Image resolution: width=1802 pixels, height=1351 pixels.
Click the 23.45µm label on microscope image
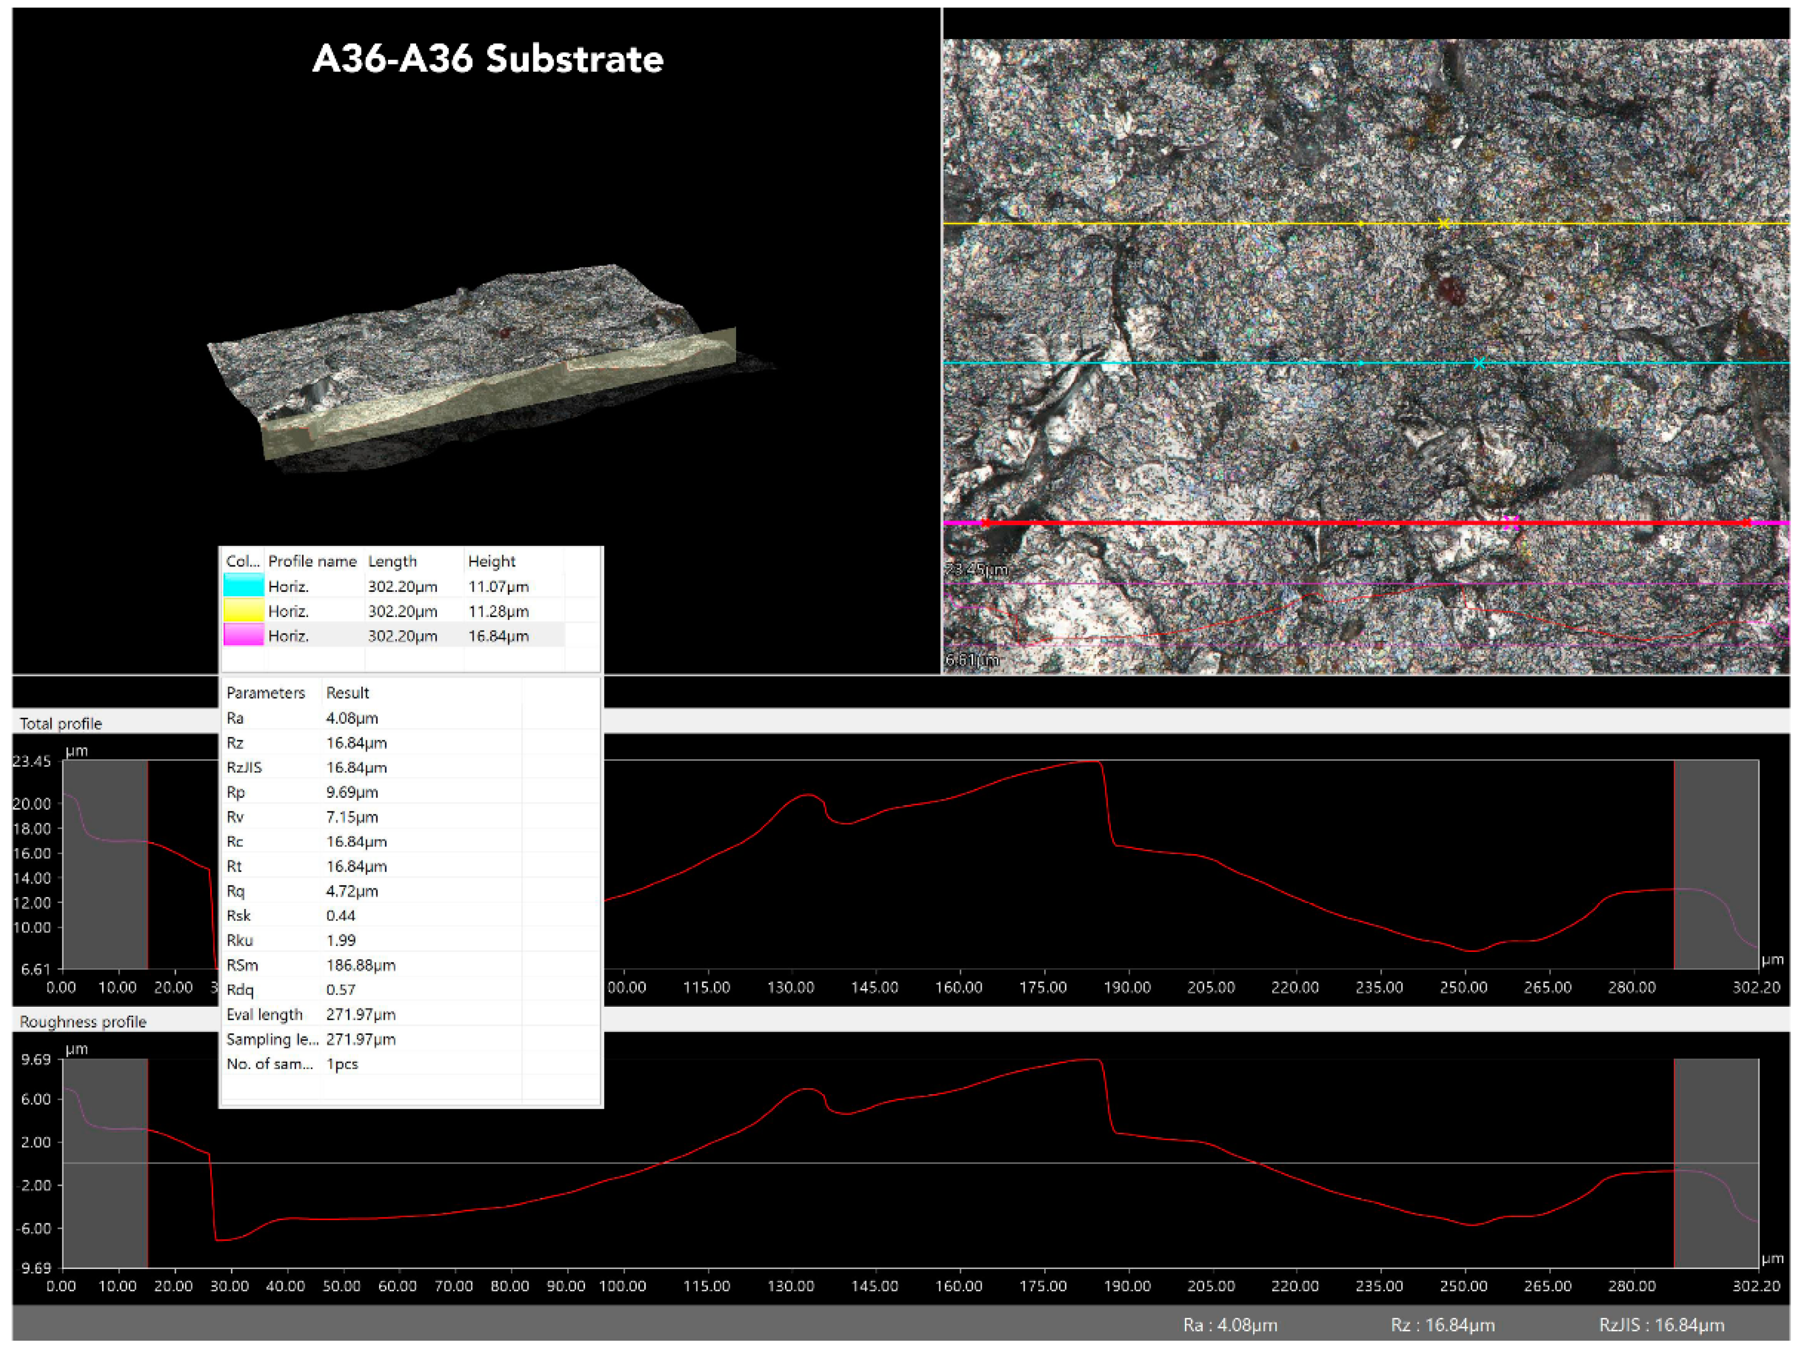[976, 569]
